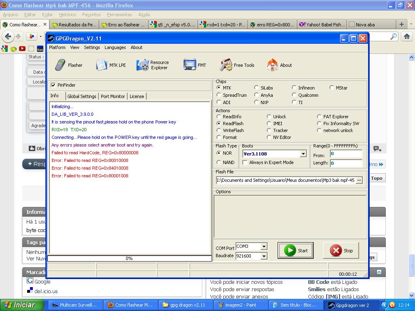Switch to the 'Resultados da Pe...' Firefox tab

tap(75, 25)
